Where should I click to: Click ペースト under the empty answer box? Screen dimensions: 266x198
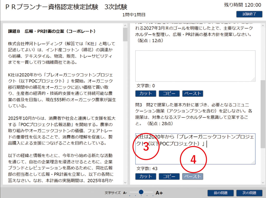coord(192,94)
